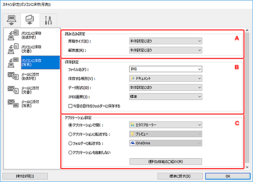Screen dimensions: 253x182
Task: Choose メールに添付(おまかせ) icon in list
Action: [13, 76]
